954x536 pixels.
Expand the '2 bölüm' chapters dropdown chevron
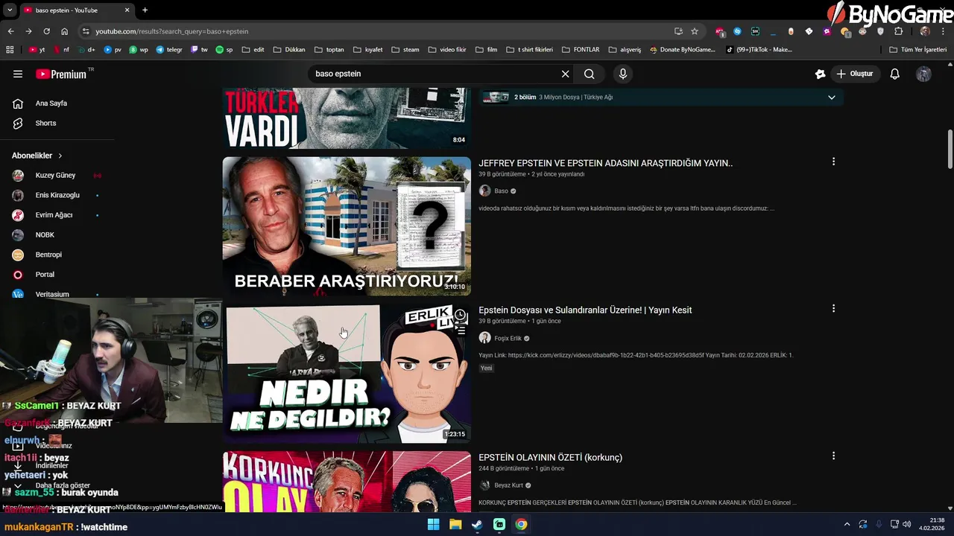[x=832, y=98]
